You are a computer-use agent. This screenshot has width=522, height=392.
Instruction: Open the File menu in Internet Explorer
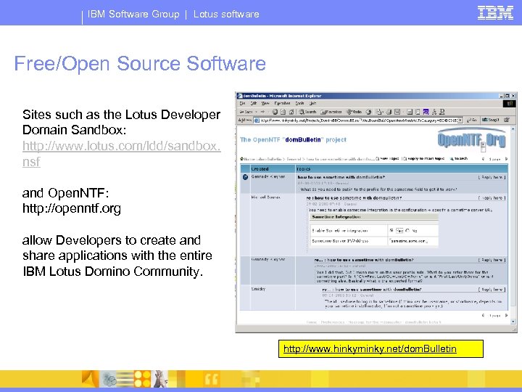pos(242,104)
